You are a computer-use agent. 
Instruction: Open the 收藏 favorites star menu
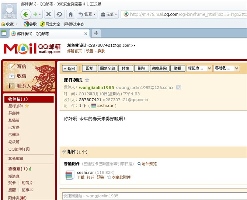tap(9, 24)
